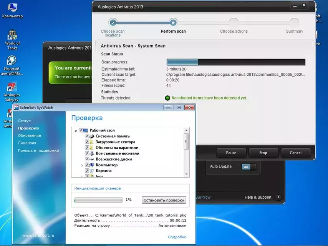Cancel the Auslogics scan wizard
Viewport: 328px width, 246px height.
tap(296, 153)
